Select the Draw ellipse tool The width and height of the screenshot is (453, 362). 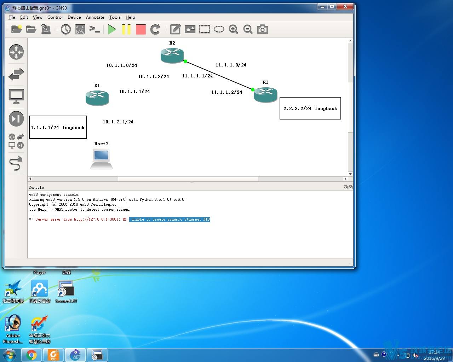219,29
